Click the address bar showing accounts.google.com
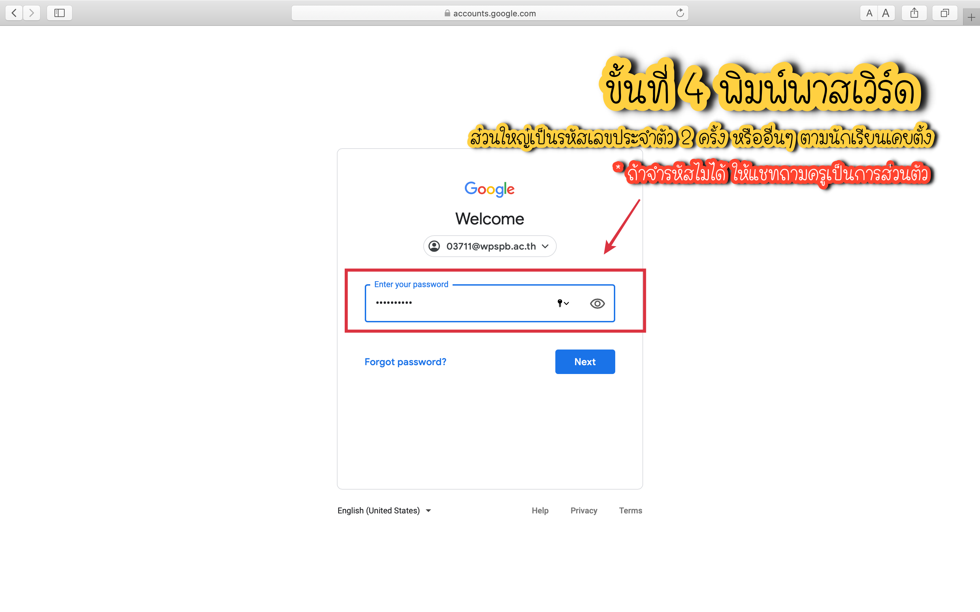 [x=490, y=13]
